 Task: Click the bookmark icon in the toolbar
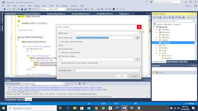click(x=114, y=9)
